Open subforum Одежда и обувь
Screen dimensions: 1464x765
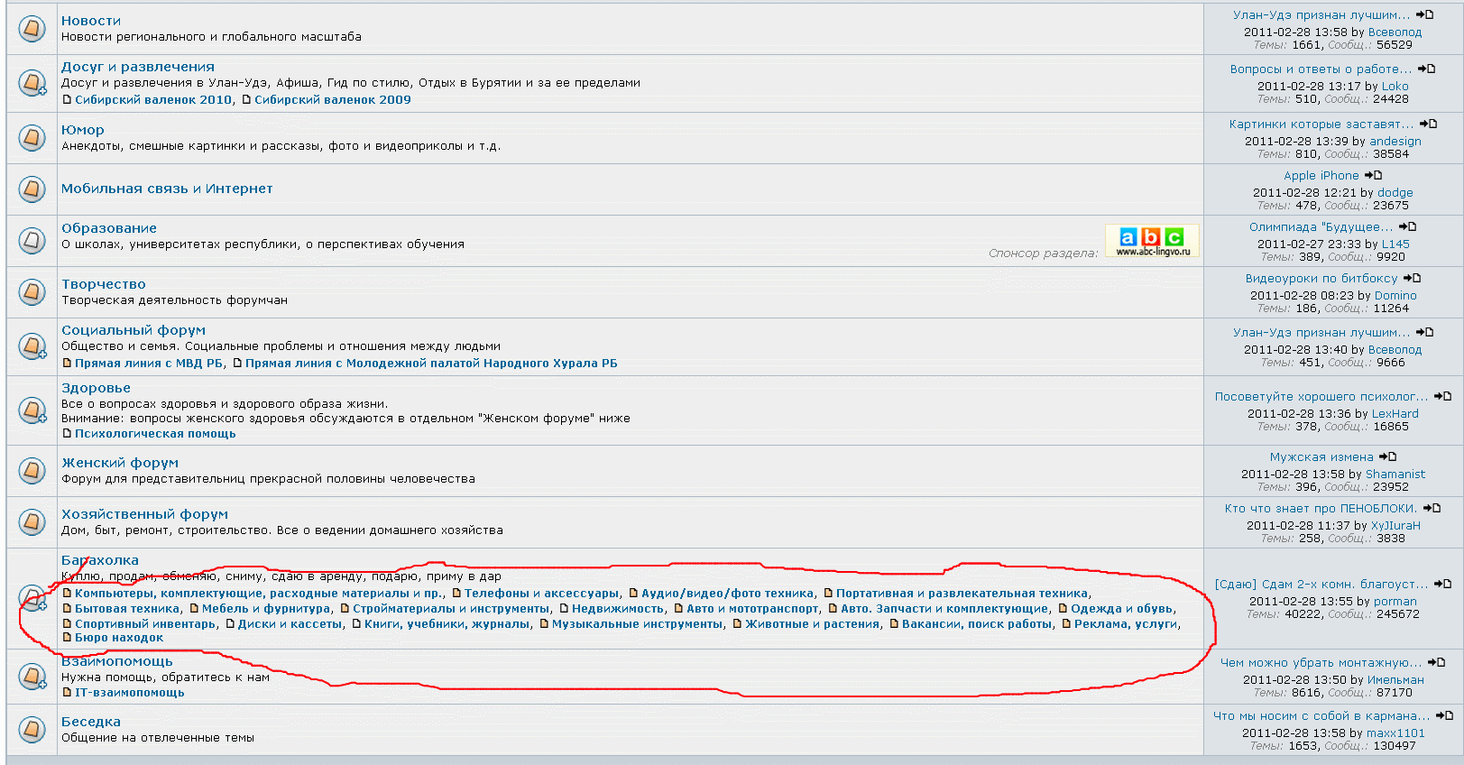coord(1122,609)
